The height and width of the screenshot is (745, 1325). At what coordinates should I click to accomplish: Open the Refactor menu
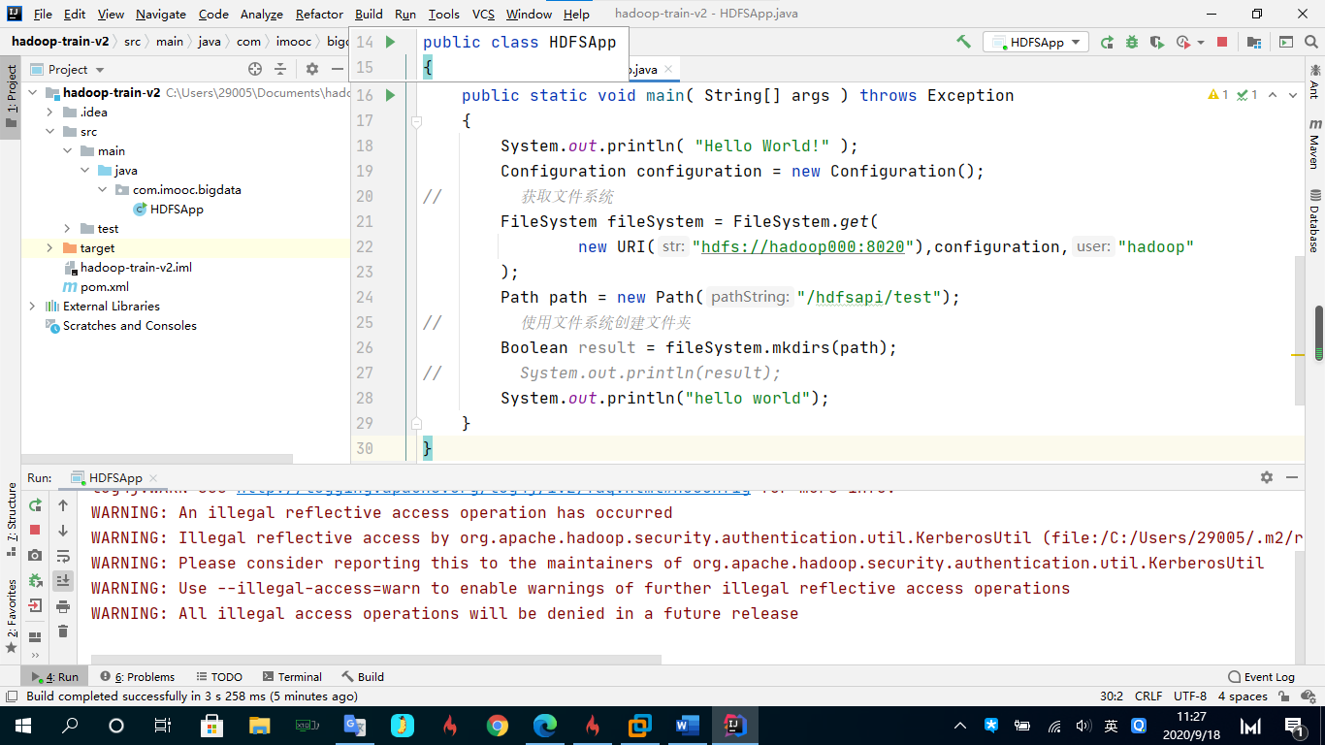pyautogui.click(x=319, y=15)
